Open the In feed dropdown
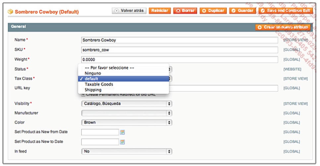The image size is (320, 166). (x=127, y=151)
